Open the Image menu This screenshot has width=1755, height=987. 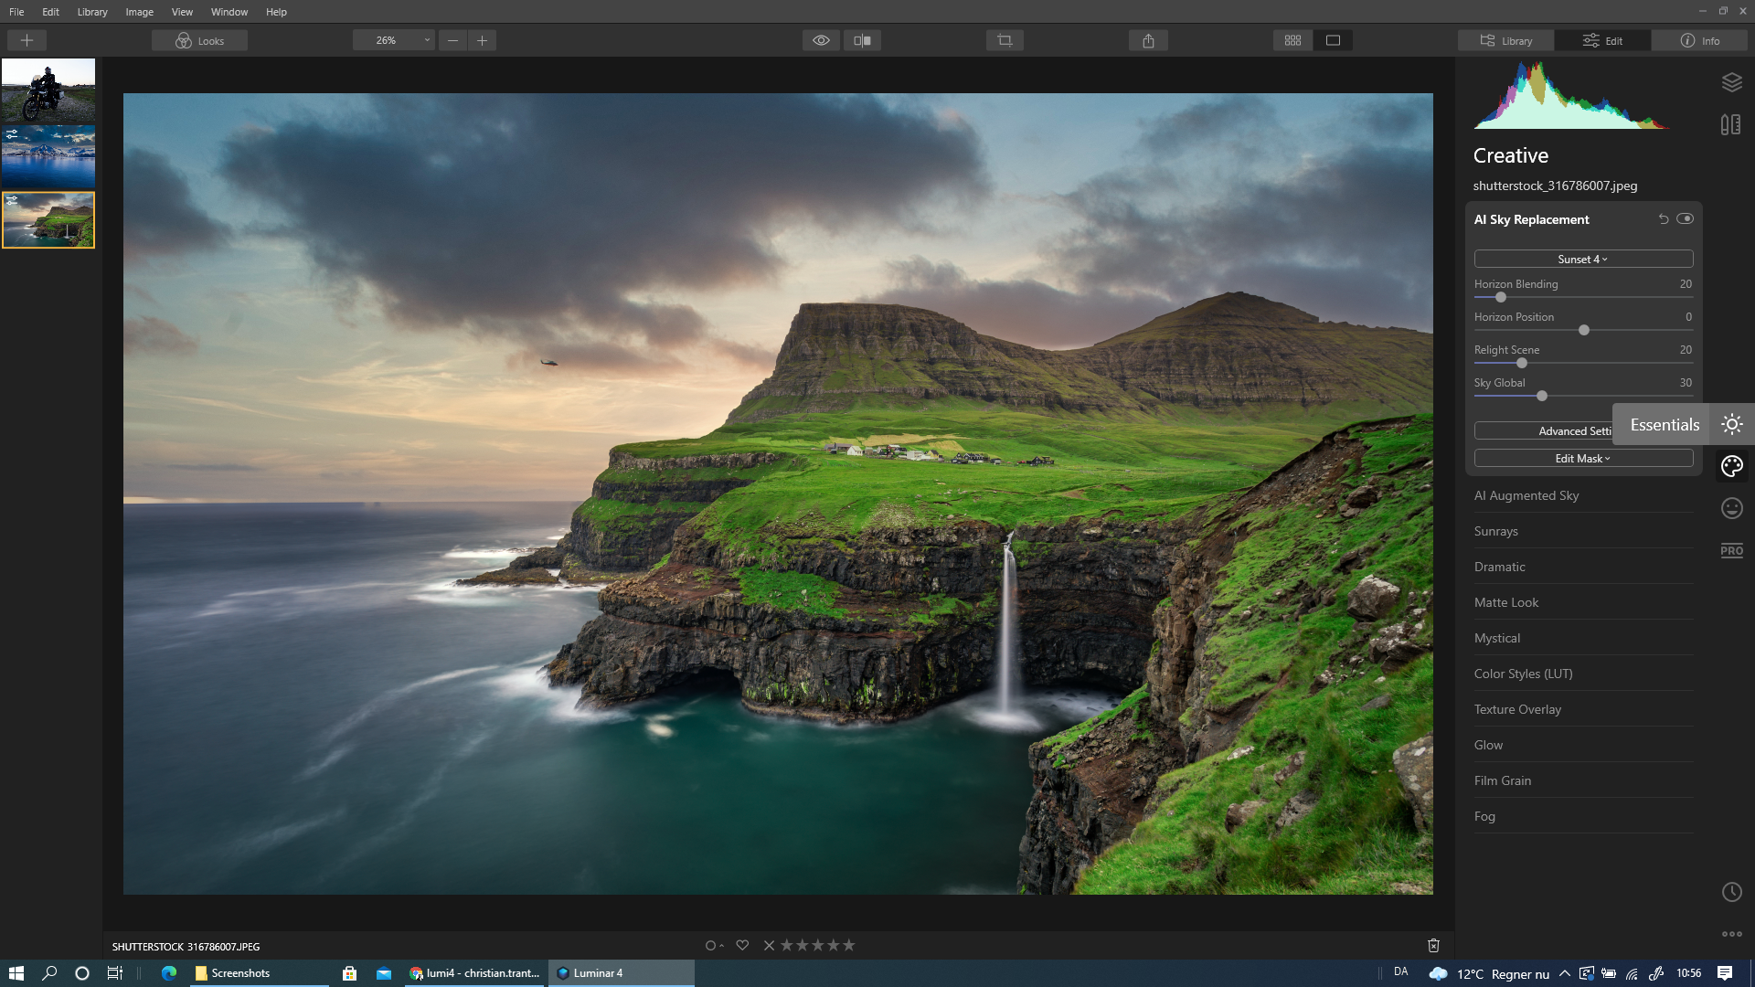tap(138, 12)
